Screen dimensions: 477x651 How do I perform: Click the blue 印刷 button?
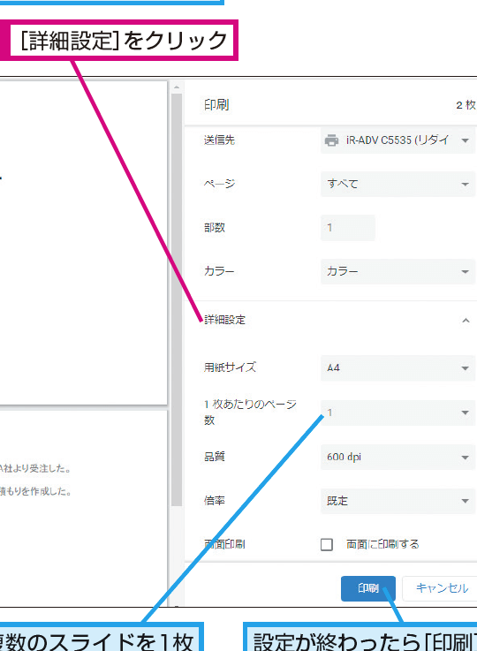click(x=368, y=588)
